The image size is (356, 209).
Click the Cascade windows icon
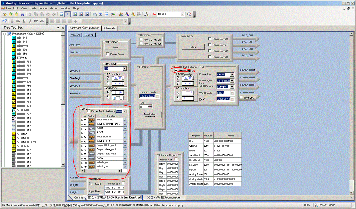tap(95, 14)
